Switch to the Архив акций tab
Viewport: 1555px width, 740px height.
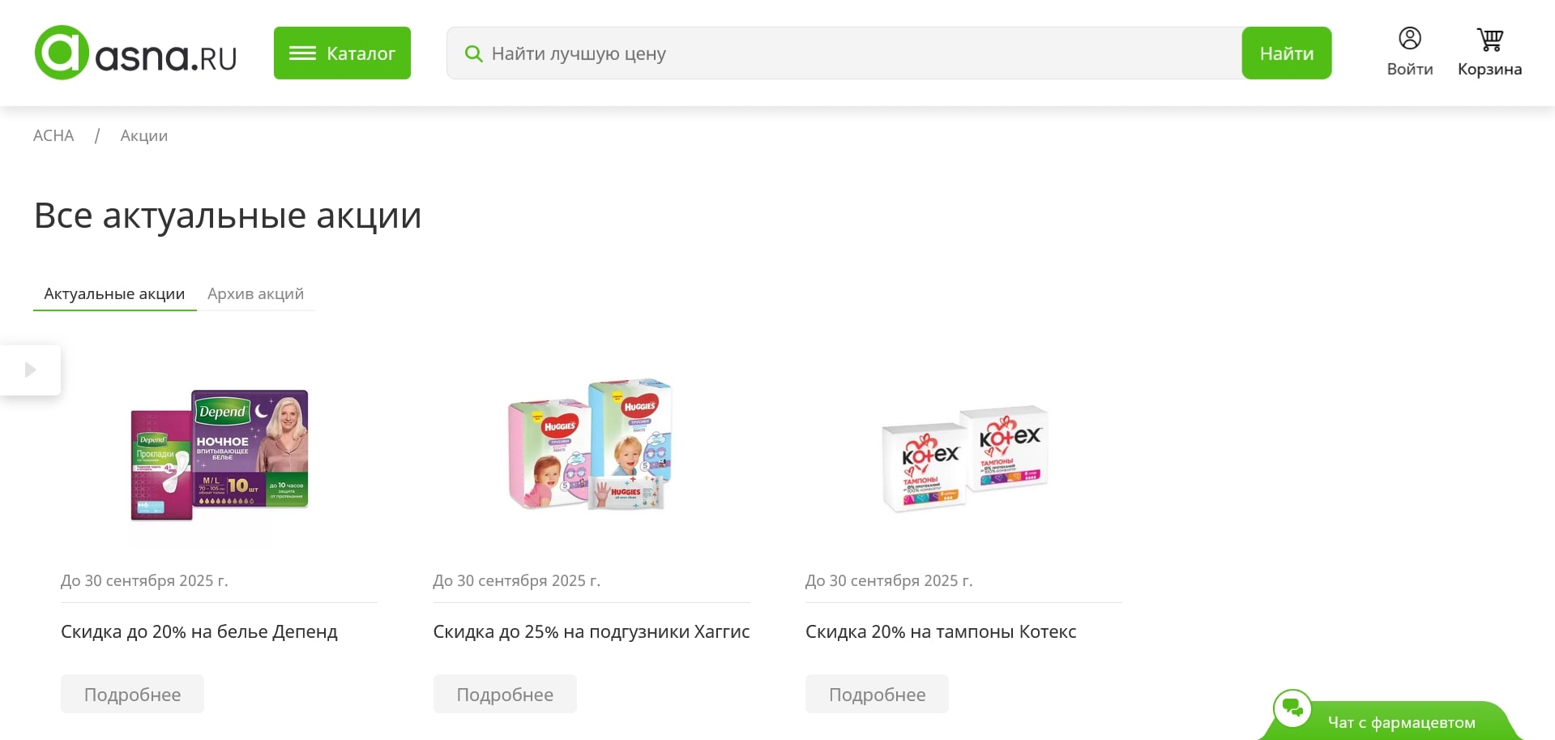[x=255, y=293]
